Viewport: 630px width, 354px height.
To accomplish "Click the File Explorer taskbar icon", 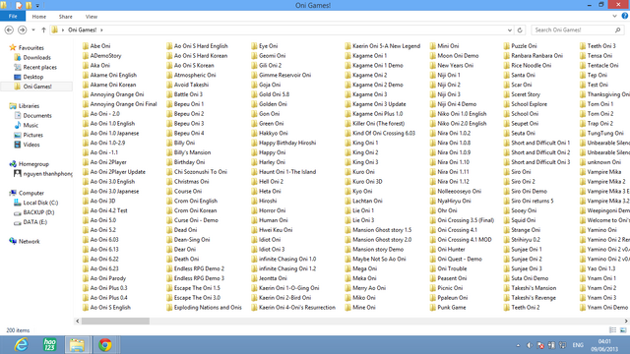I will (77, 345).
